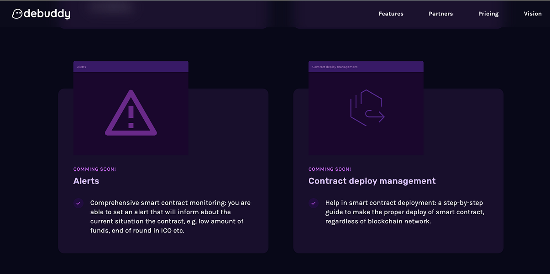The image size is (550, 274).
Task: Navigate to the Vision section
Action: pyautogui.click(x=533, y=14)
